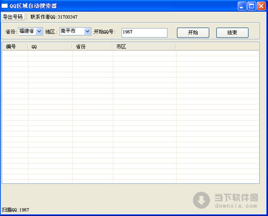Click the 结束 stop button

[232, 33]
